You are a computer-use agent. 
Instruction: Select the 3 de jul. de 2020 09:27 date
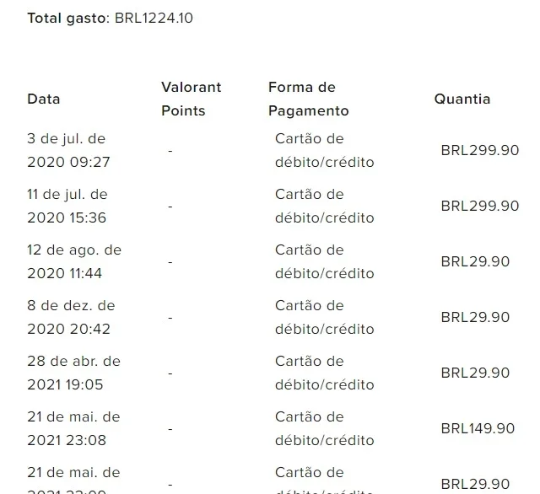(x=68, y=150)
